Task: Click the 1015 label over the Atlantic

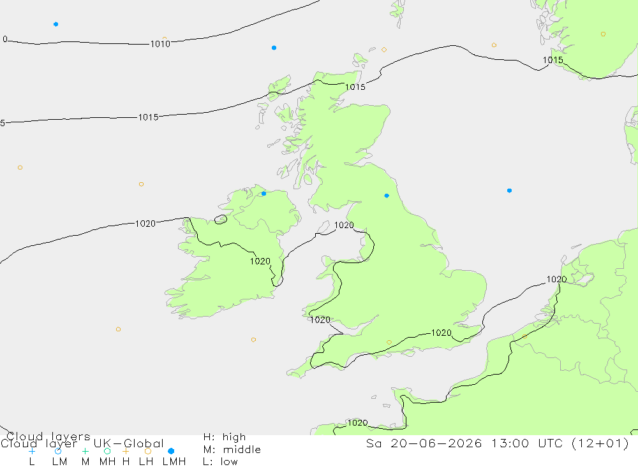Action: pyautogui.click(x=148, y=117)
